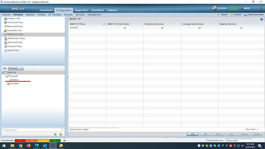Collapse the Smart-RF policy tree node
This screenshot has height=149, width=265.
(x=6, y=76)
